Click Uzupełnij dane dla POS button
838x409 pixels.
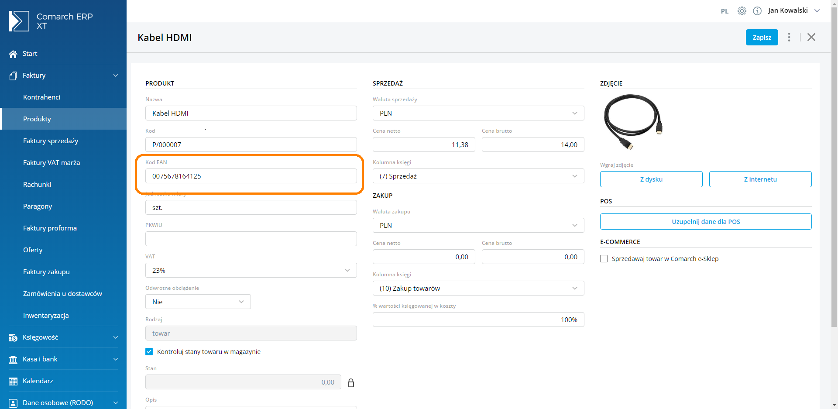(705, 221)
